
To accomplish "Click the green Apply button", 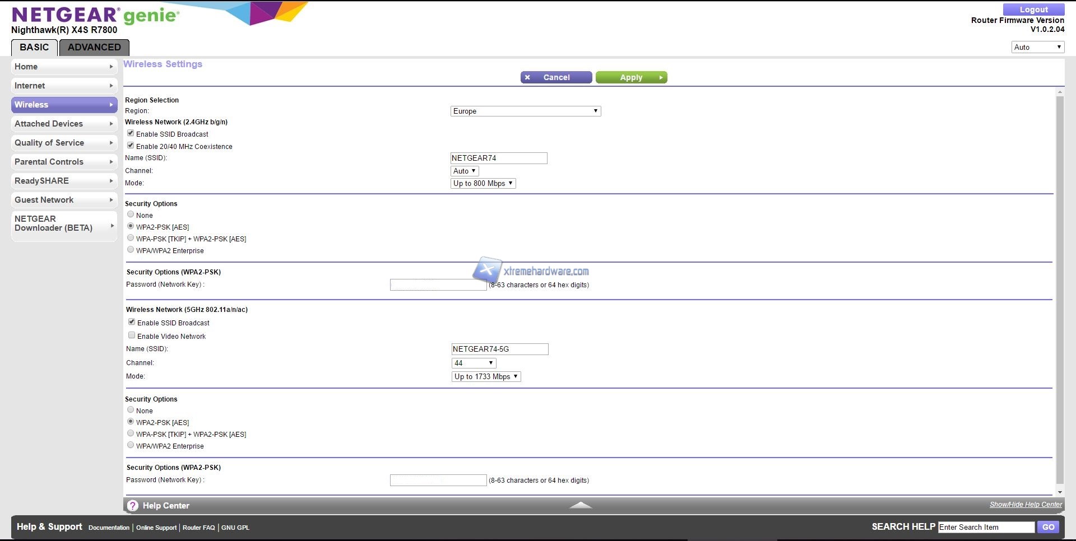I will pos(631,77).
